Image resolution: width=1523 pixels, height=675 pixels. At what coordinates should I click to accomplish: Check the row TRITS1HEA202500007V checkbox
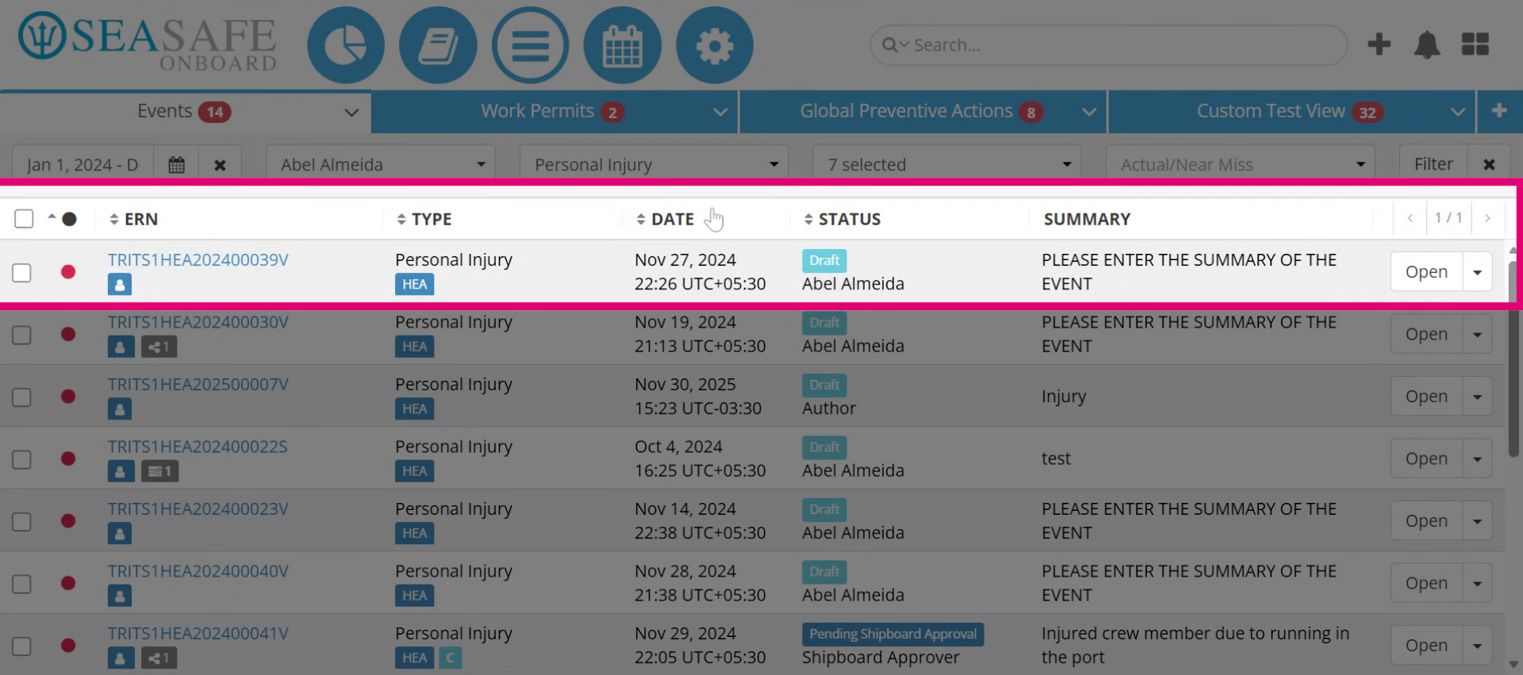pyautogui.click(x=21, y=397)
